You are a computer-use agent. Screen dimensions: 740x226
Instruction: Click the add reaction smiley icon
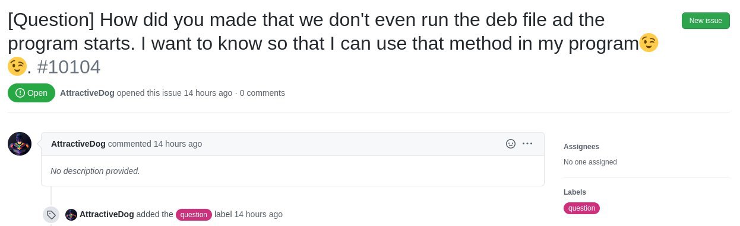point(511,144)
